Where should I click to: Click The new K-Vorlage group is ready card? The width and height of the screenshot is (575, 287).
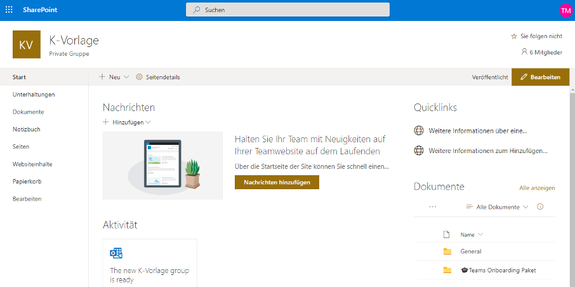pos(150,263)
